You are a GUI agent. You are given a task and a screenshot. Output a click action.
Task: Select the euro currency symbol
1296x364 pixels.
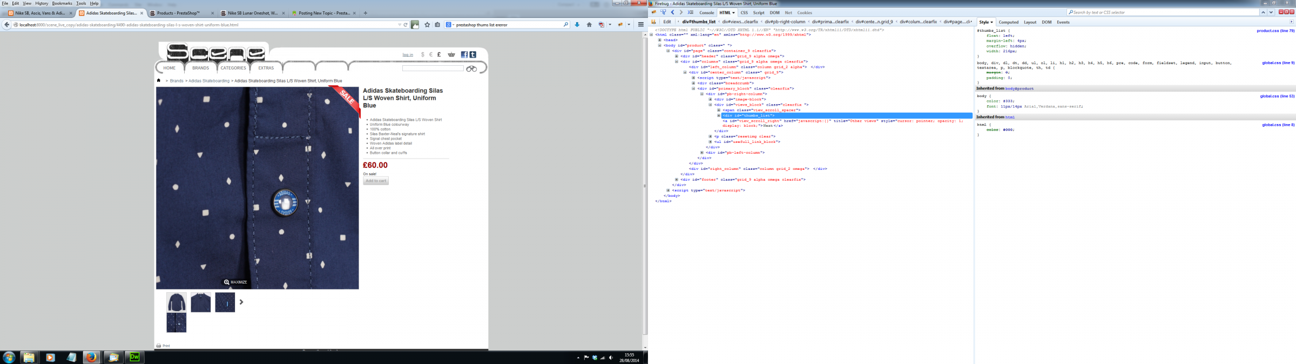(431, 54)
